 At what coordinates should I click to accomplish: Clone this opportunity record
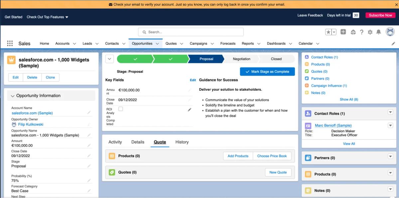pos(51,77)
